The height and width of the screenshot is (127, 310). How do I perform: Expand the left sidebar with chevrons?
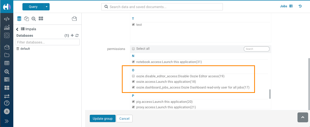[x=7, y=121]
